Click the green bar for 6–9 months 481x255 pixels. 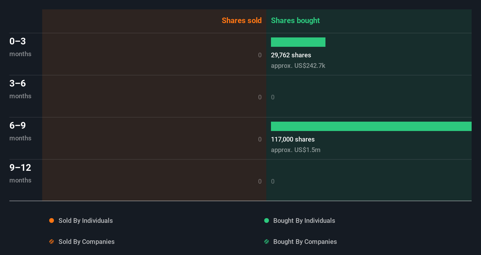[371, 126]
